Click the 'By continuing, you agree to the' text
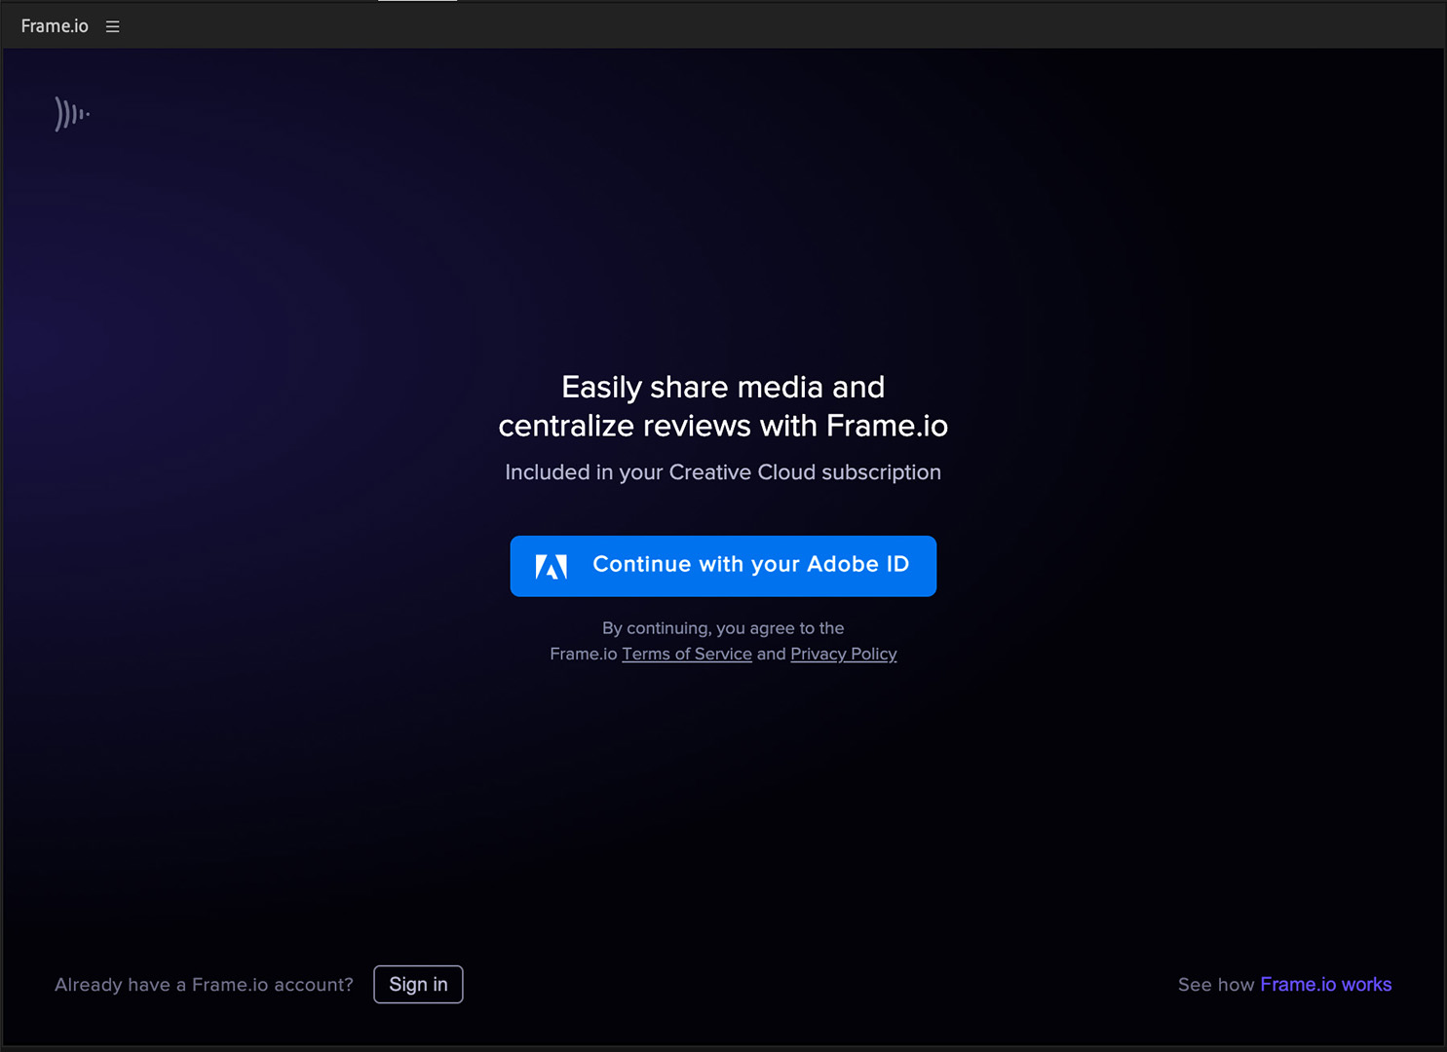1447x1052 pixels. click(x=723, y=628)
